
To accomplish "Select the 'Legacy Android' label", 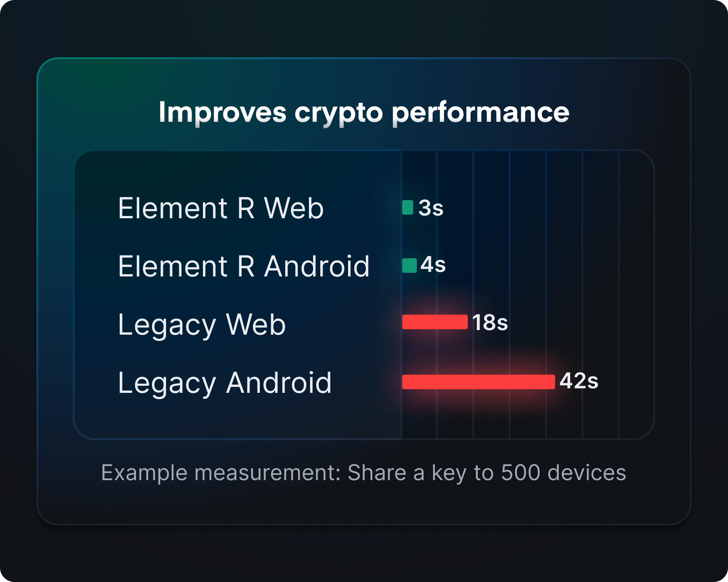I will pos(225,383).
